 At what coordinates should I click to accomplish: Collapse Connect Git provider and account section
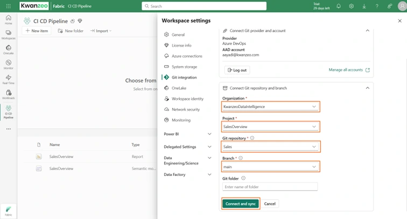point(368,31)
